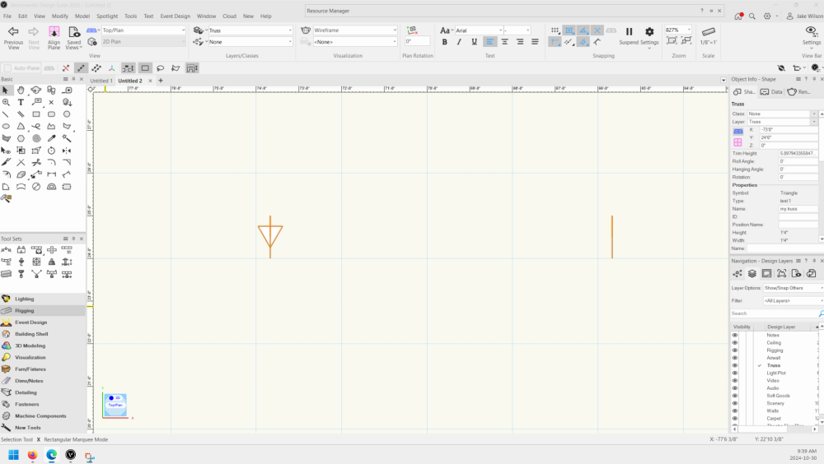Viewport: 824px width, 464px height.
Task: Click the Scale ruler icon
Action: point(708,32)
